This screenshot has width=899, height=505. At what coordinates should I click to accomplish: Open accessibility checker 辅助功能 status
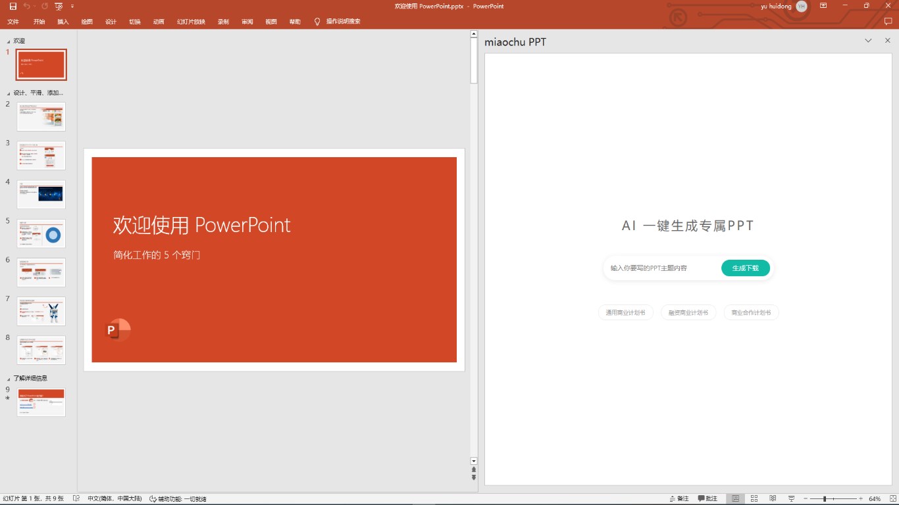[178, 499]
